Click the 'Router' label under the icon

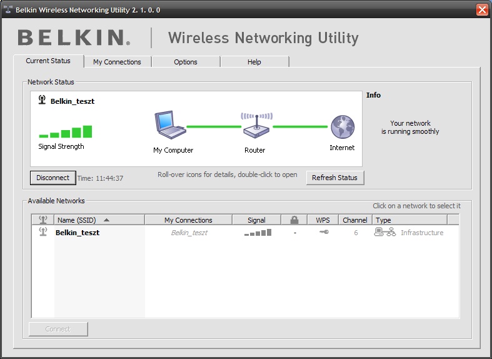[255, 150]
